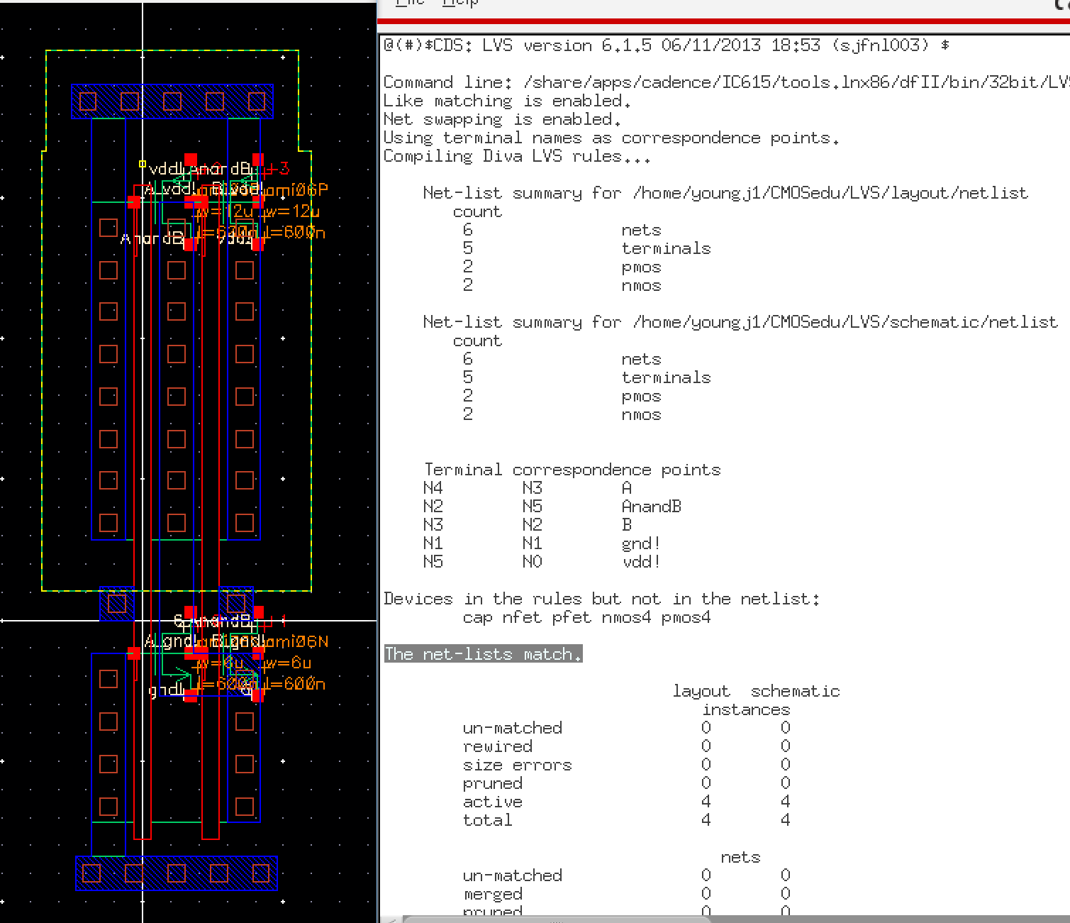Click the layout netlist path line in log
Image resolution: width=1070 pixels, height=923 pixels.
[x=725, y=193]
